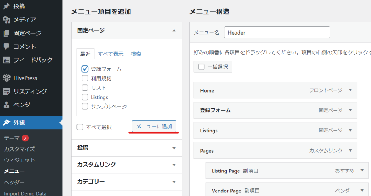Enable the すべて選択 checkbox
The image size is (371, 196).
pyautogui.click(x=80, y=127)
